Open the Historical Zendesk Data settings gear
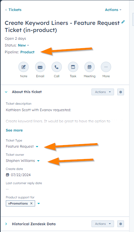This screenshot has height=232, width=134. [x=120, y=224]
